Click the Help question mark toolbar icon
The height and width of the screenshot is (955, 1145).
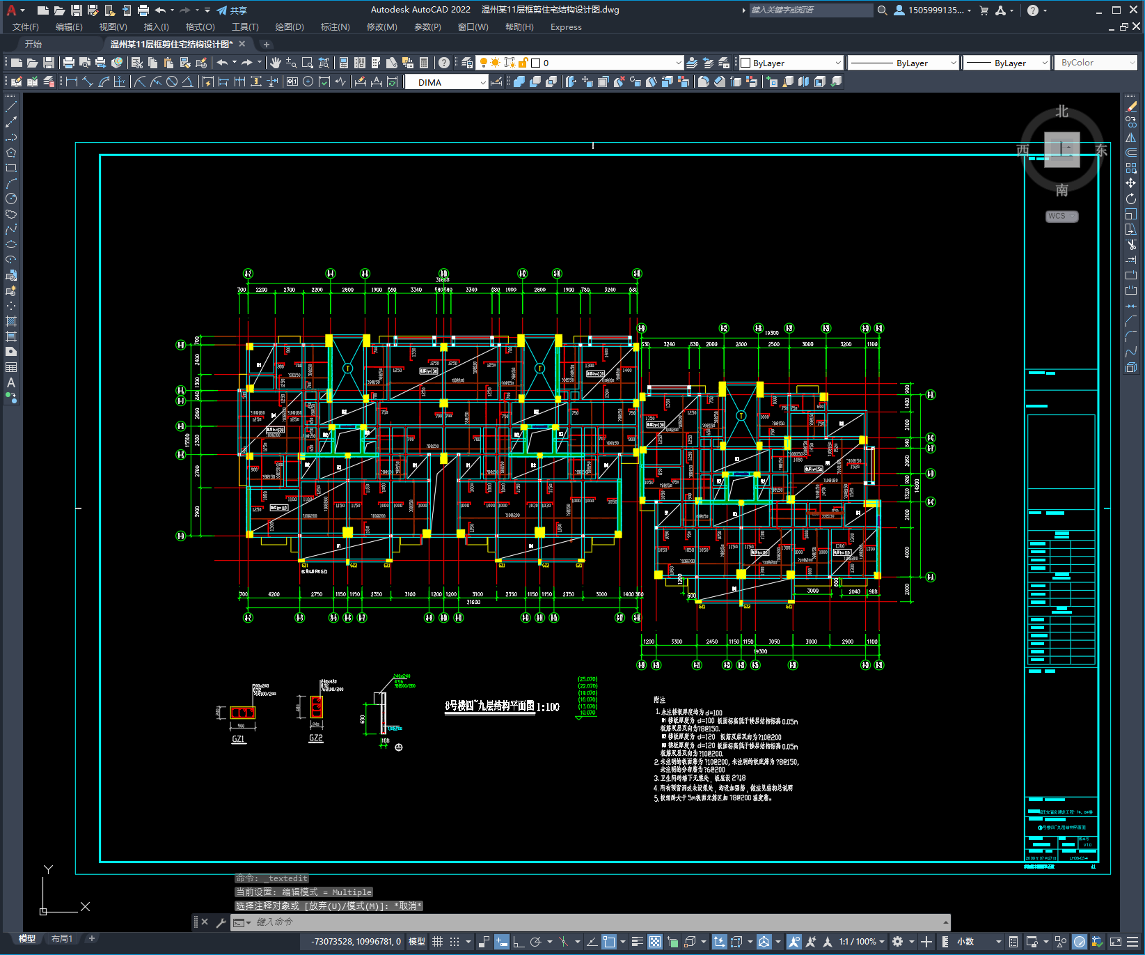tap(444, 63)
